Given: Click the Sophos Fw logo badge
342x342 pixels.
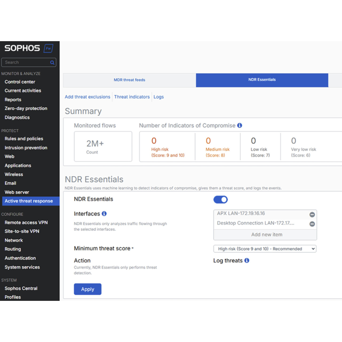Looking at the screenshot, I should [x=48, y=48].
